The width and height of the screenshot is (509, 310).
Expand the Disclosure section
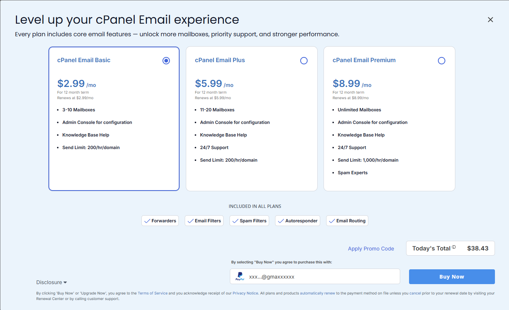coord(51,282)
